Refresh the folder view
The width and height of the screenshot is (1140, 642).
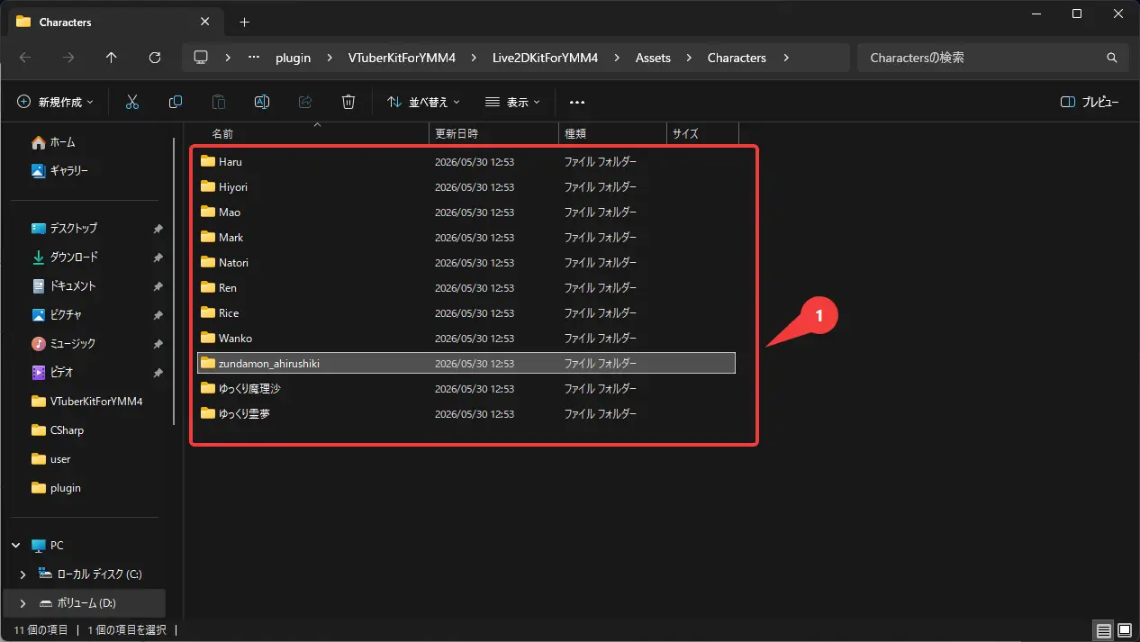pyautogui.click(x=155, y=58)
